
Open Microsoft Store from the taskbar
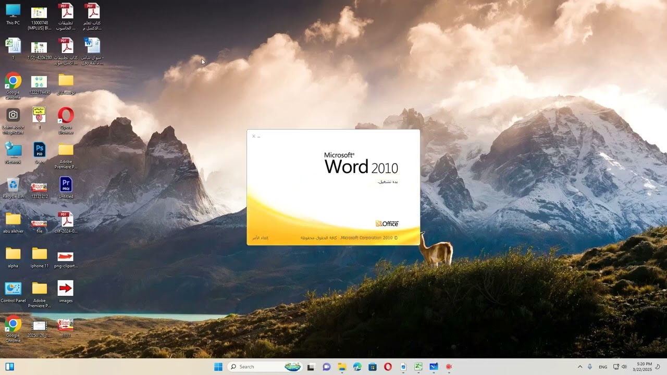[x=373, y=367]
